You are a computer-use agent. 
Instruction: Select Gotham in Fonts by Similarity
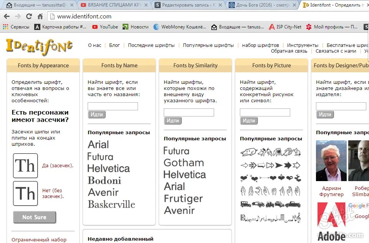(184, 163)
